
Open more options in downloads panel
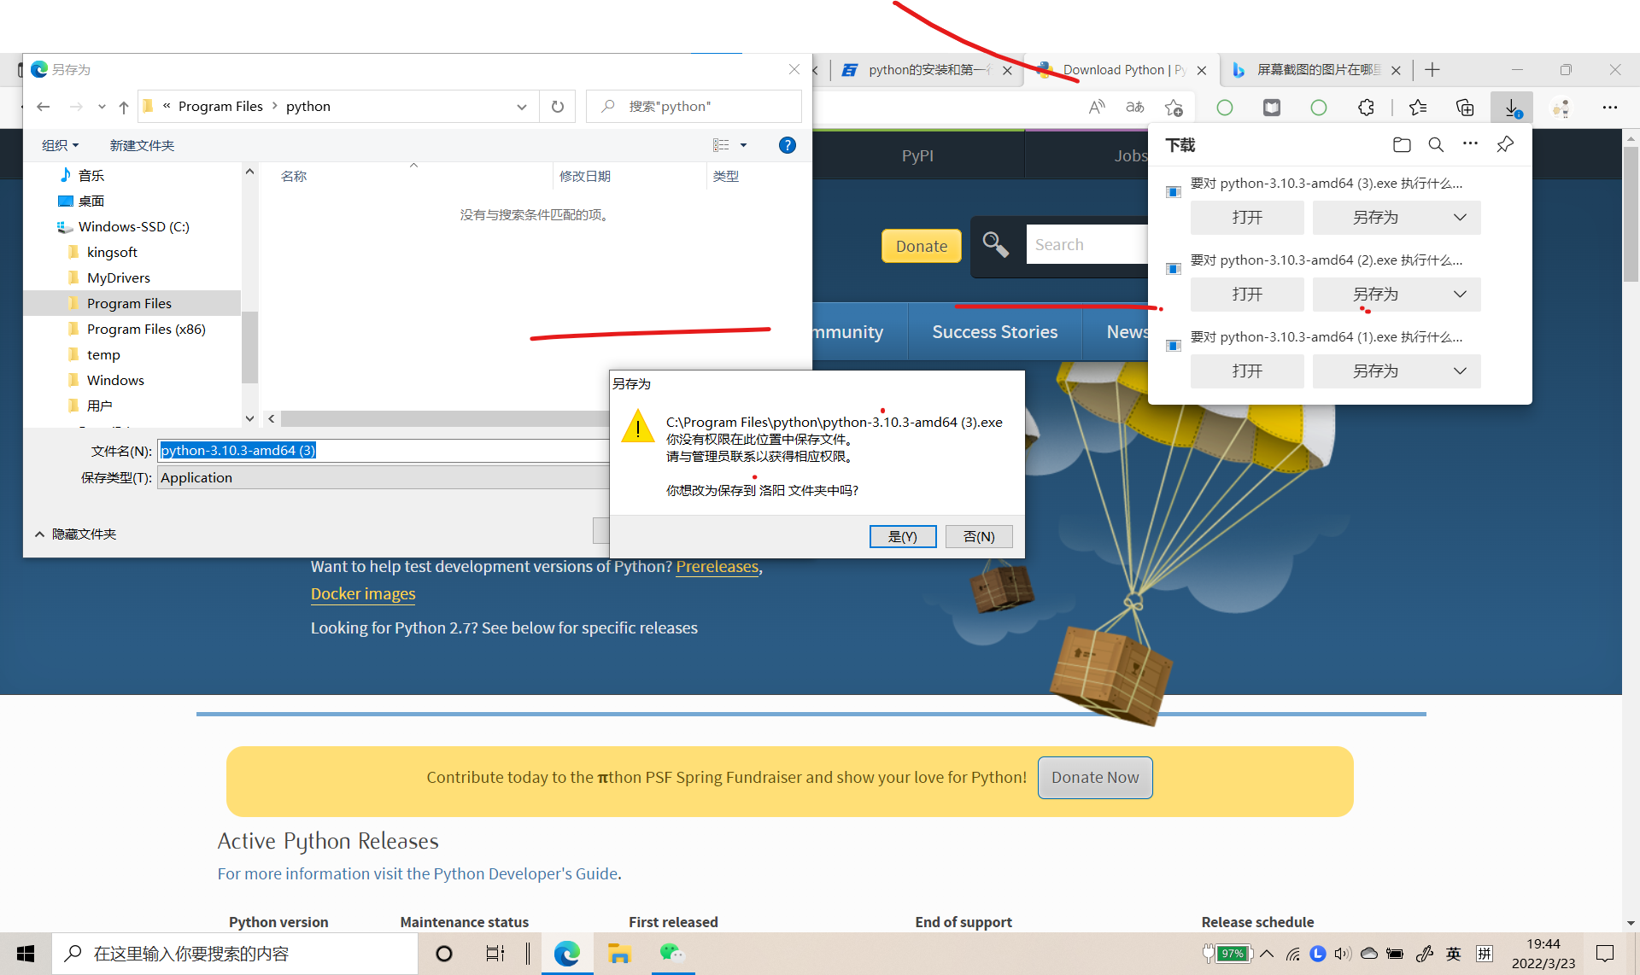[1470, 143]
